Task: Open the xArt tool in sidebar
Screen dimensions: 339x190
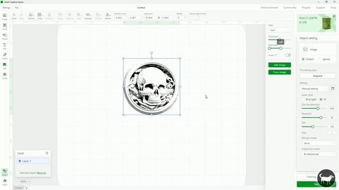Action: click(x=5, y=66)
